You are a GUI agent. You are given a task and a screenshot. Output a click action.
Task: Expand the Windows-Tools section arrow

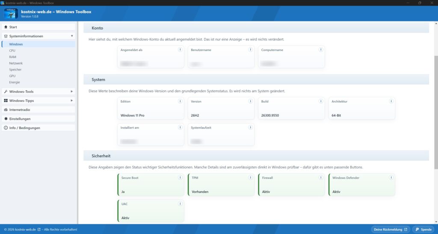pyautogui.click(x=72, y=92)
